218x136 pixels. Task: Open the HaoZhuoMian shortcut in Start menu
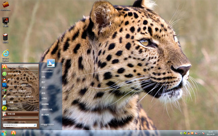[x=20, y=67]
